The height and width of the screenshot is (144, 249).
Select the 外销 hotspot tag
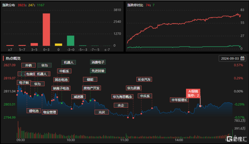click(x=28, y=65)
